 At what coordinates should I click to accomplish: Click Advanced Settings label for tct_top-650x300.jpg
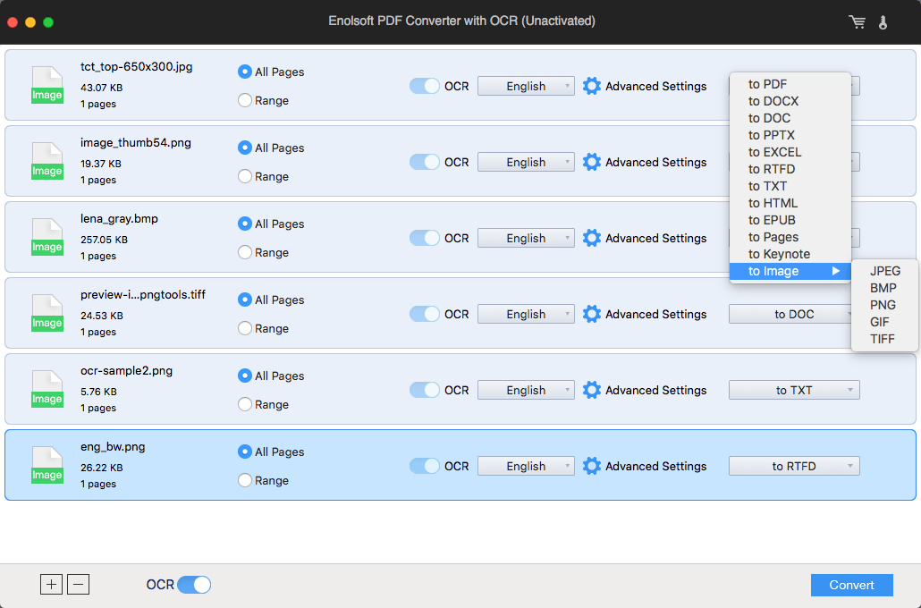[656, 87]
